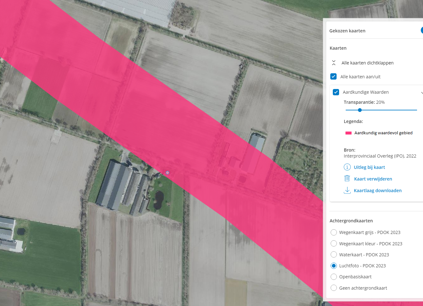Click Alle kaarten dichtklappen
The height and width of the screenshot is (306, 423).
(x=367, y=63)
